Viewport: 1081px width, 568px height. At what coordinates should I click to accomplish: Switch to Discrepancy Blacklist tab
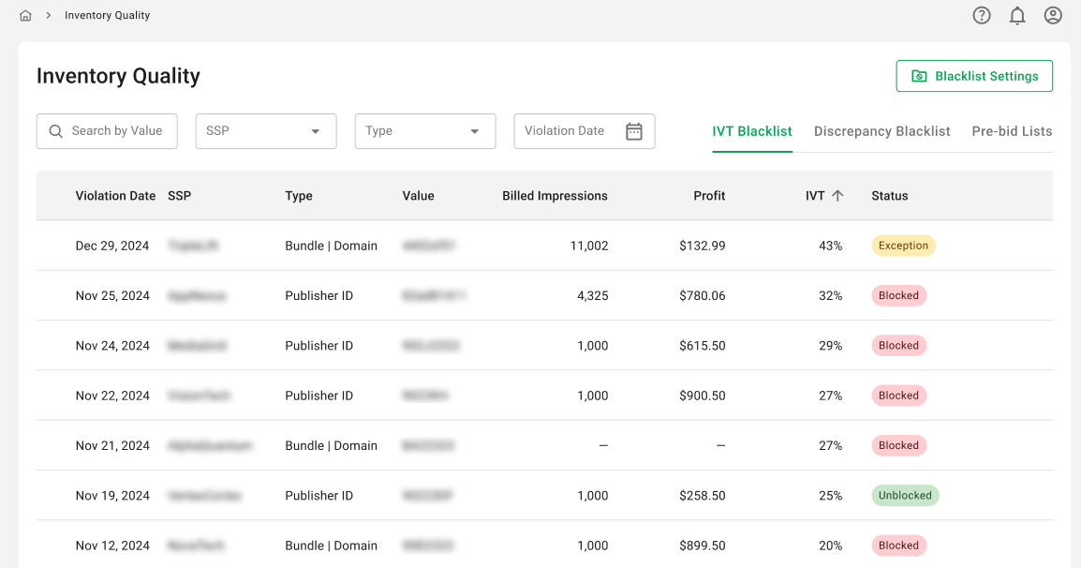[881, 131]
